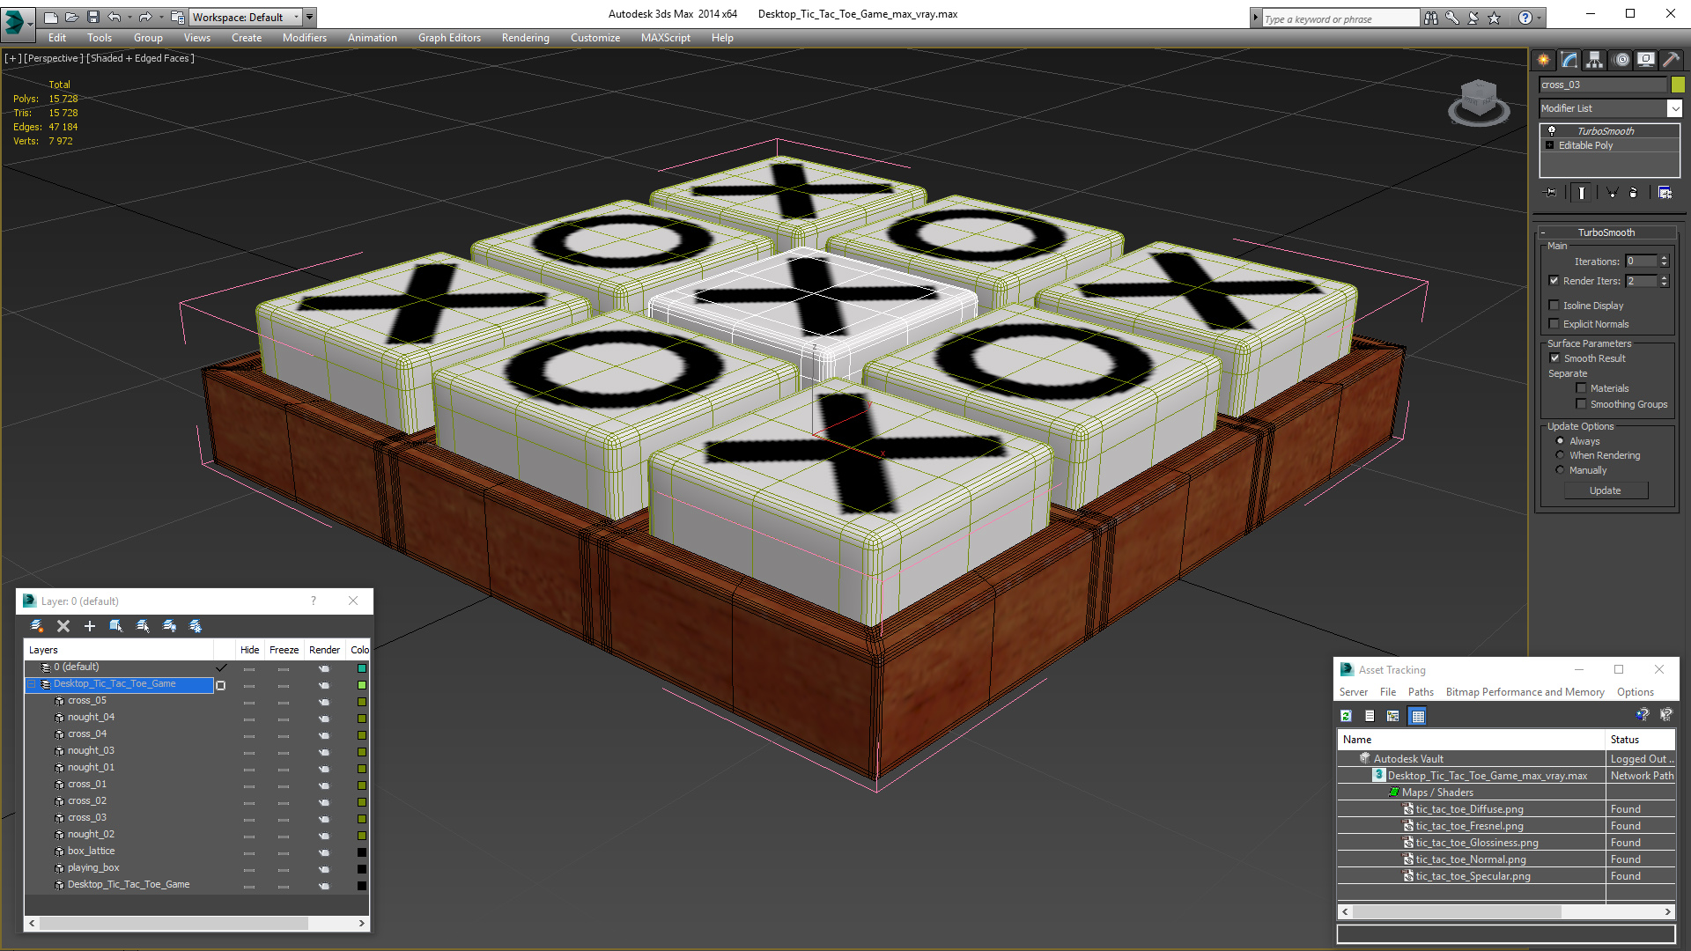Image resolution: width=1691 pixels, height=951 pixels.
Task: Click cross_03 object color swatch
Action: (x=1678, y=85)
